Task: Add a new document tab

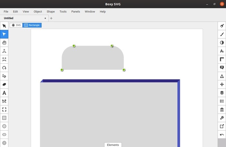Action: (x=51, y=18)
